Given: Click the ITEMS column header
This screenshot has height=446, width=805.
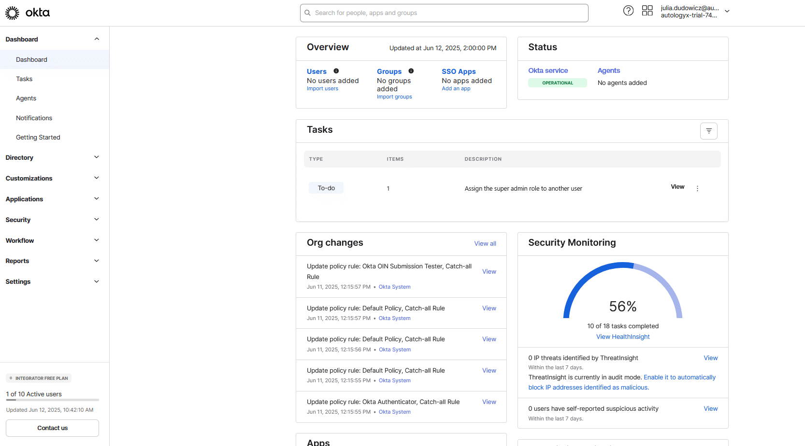Looking at the screenshot, I should pos(395,159).
